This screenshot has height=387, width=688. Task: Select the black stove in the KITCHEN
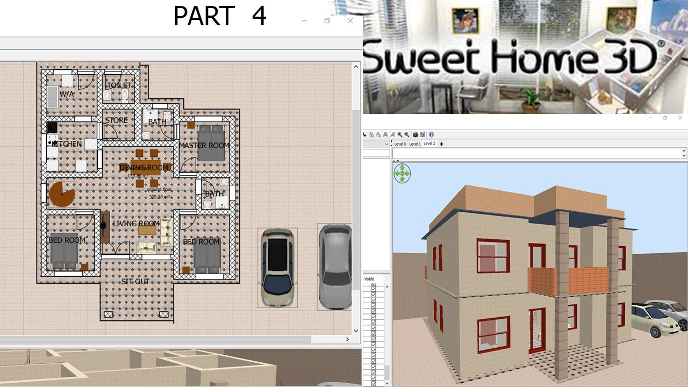52,127
